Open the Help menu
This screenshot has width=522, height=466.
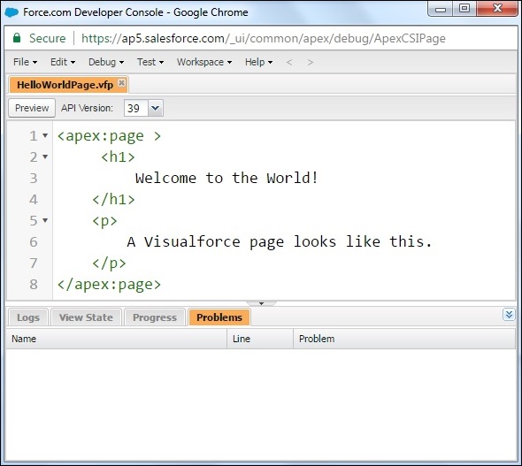[258, 62]
